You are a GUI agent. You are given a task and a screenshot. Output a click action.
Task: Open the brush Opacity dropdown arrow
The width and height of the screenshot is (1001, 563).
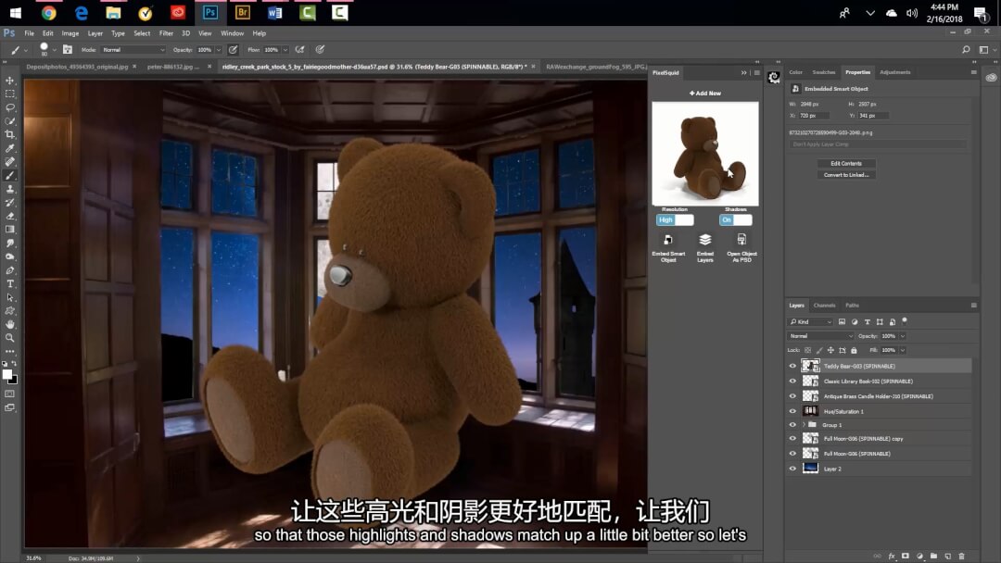pyautogui.click(x=219, y=50)
